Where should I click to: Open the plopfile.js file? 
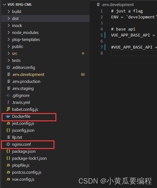[21, 165]
